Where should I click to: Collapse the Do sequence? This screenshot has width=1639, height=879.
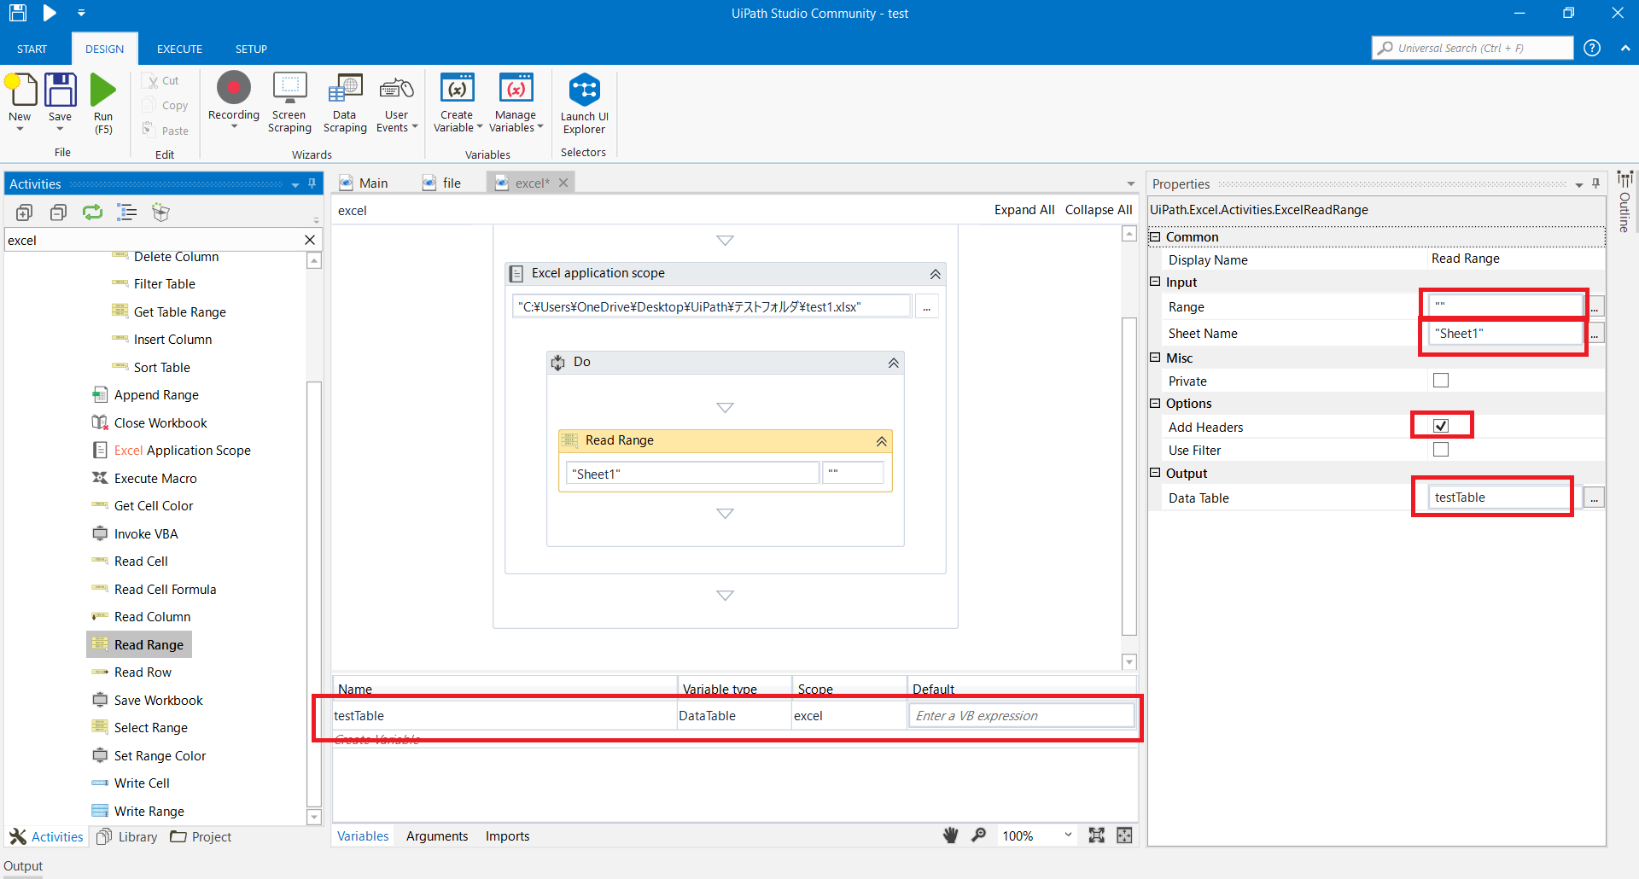pos(894,363)
